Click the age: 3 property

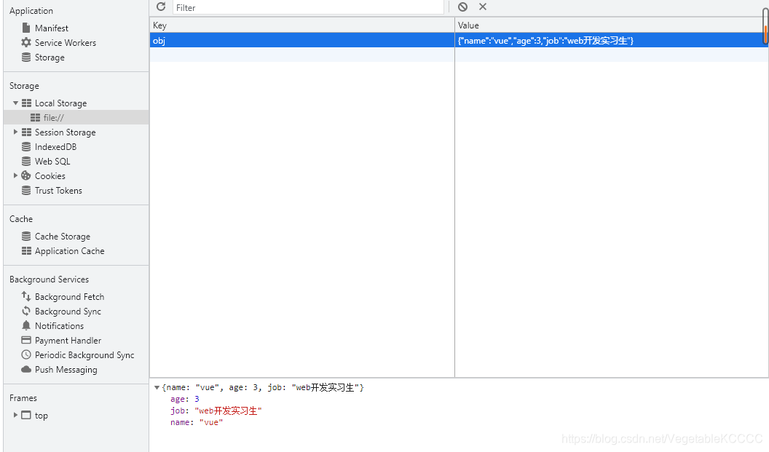point(185,399)
